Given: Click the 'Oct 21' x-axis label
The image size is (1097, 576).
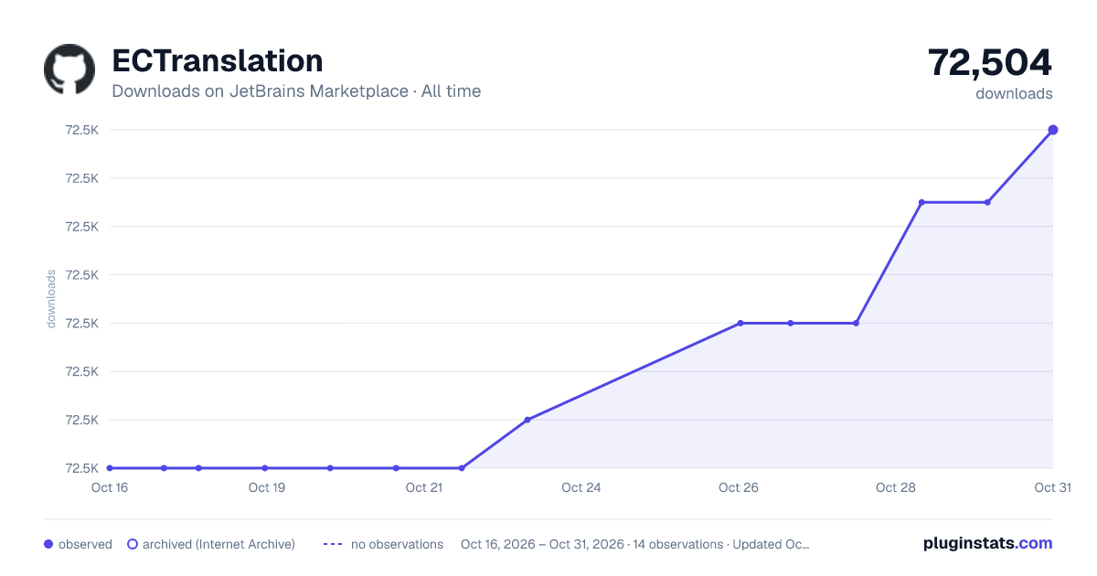Looking at the screenshot, I should [x=424, y=487].
